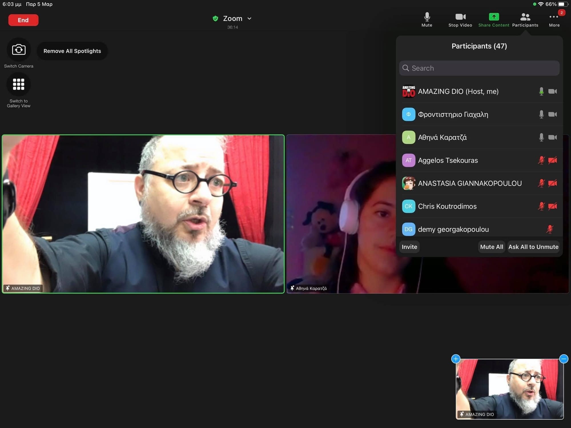Expand the Zoom meeting info dropdown

point(249,19)
